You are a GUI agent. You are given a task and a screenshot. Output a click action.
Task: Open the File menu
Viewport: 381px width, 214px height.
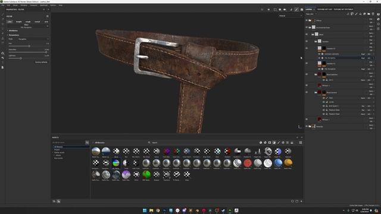point(2,5)
